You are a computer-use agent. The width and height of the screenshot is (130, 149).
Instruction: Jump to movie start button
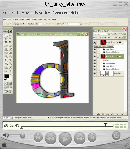[x=38, y=137]
